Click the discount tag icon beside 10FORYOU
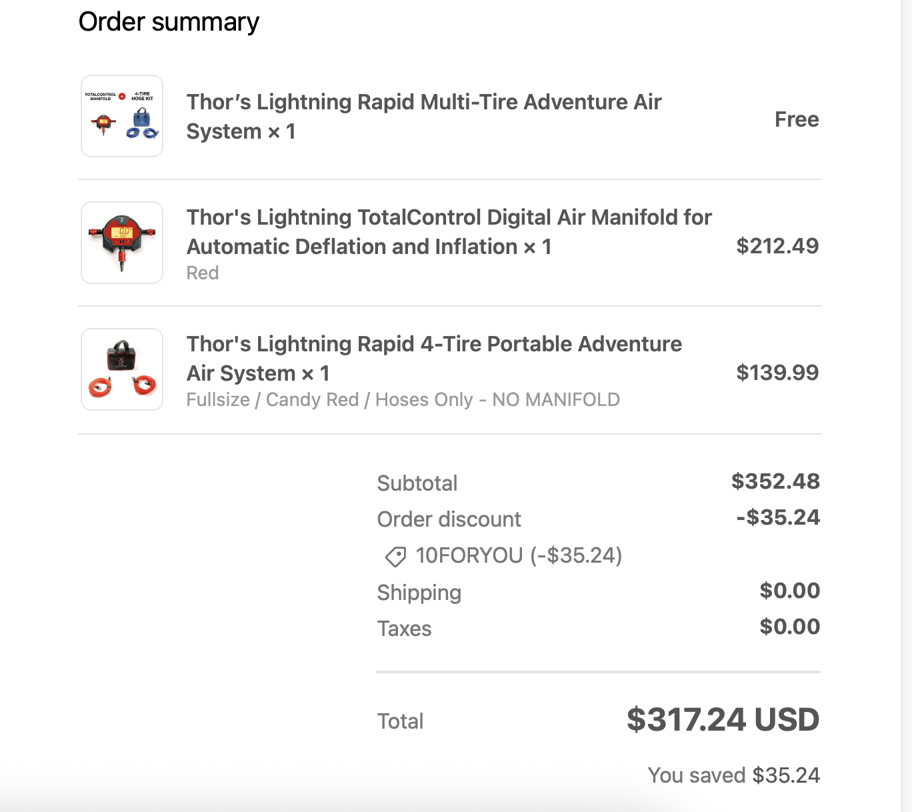The height and width of the screenshot is (812, 912). point(395,557)
